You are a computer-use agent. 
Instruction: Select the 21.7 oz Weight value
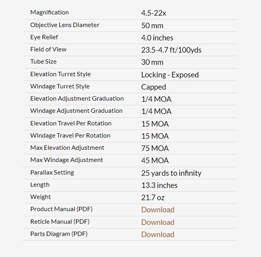click(153, 197)
